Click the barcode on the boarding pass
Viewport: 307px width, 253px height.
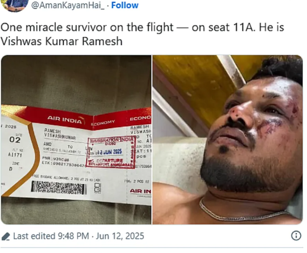click(59, 187)
